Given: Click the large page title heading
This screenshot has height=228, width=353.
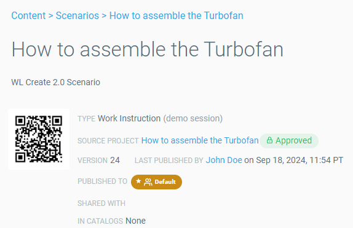Looking at the screenshot, I should [148, 50].
